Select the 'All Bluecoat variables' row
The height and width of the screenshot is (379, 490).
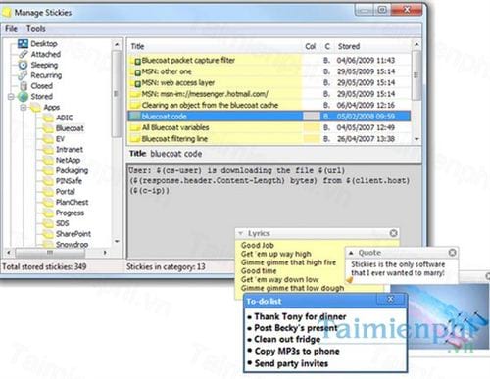269,127
